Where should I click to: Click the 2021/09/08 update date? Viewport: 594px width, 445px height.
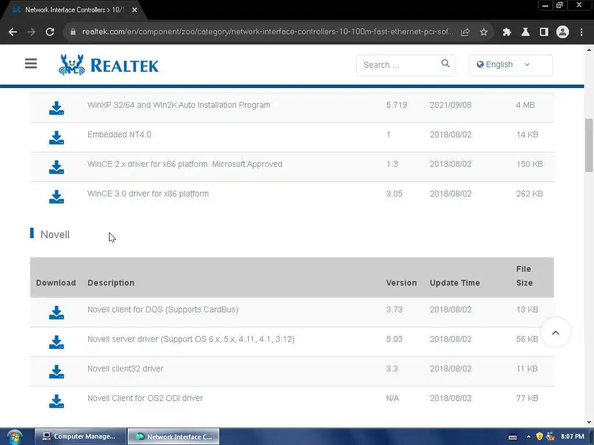[x=450, y=105]
